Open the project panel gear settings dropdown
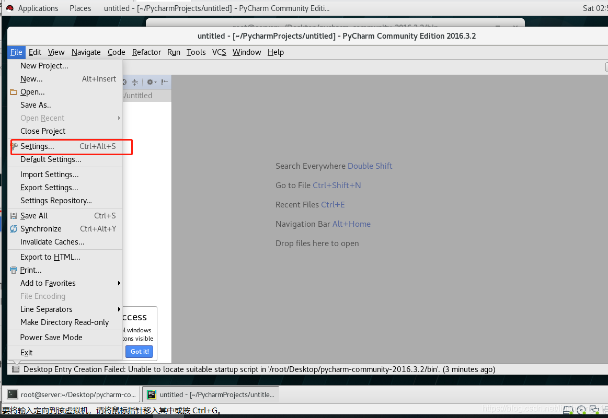Screen dimensions: 608x418 151,82
